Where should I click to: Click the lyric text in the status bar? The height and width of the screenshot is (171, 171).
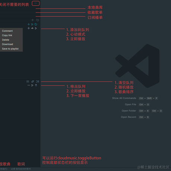[21, 169]
